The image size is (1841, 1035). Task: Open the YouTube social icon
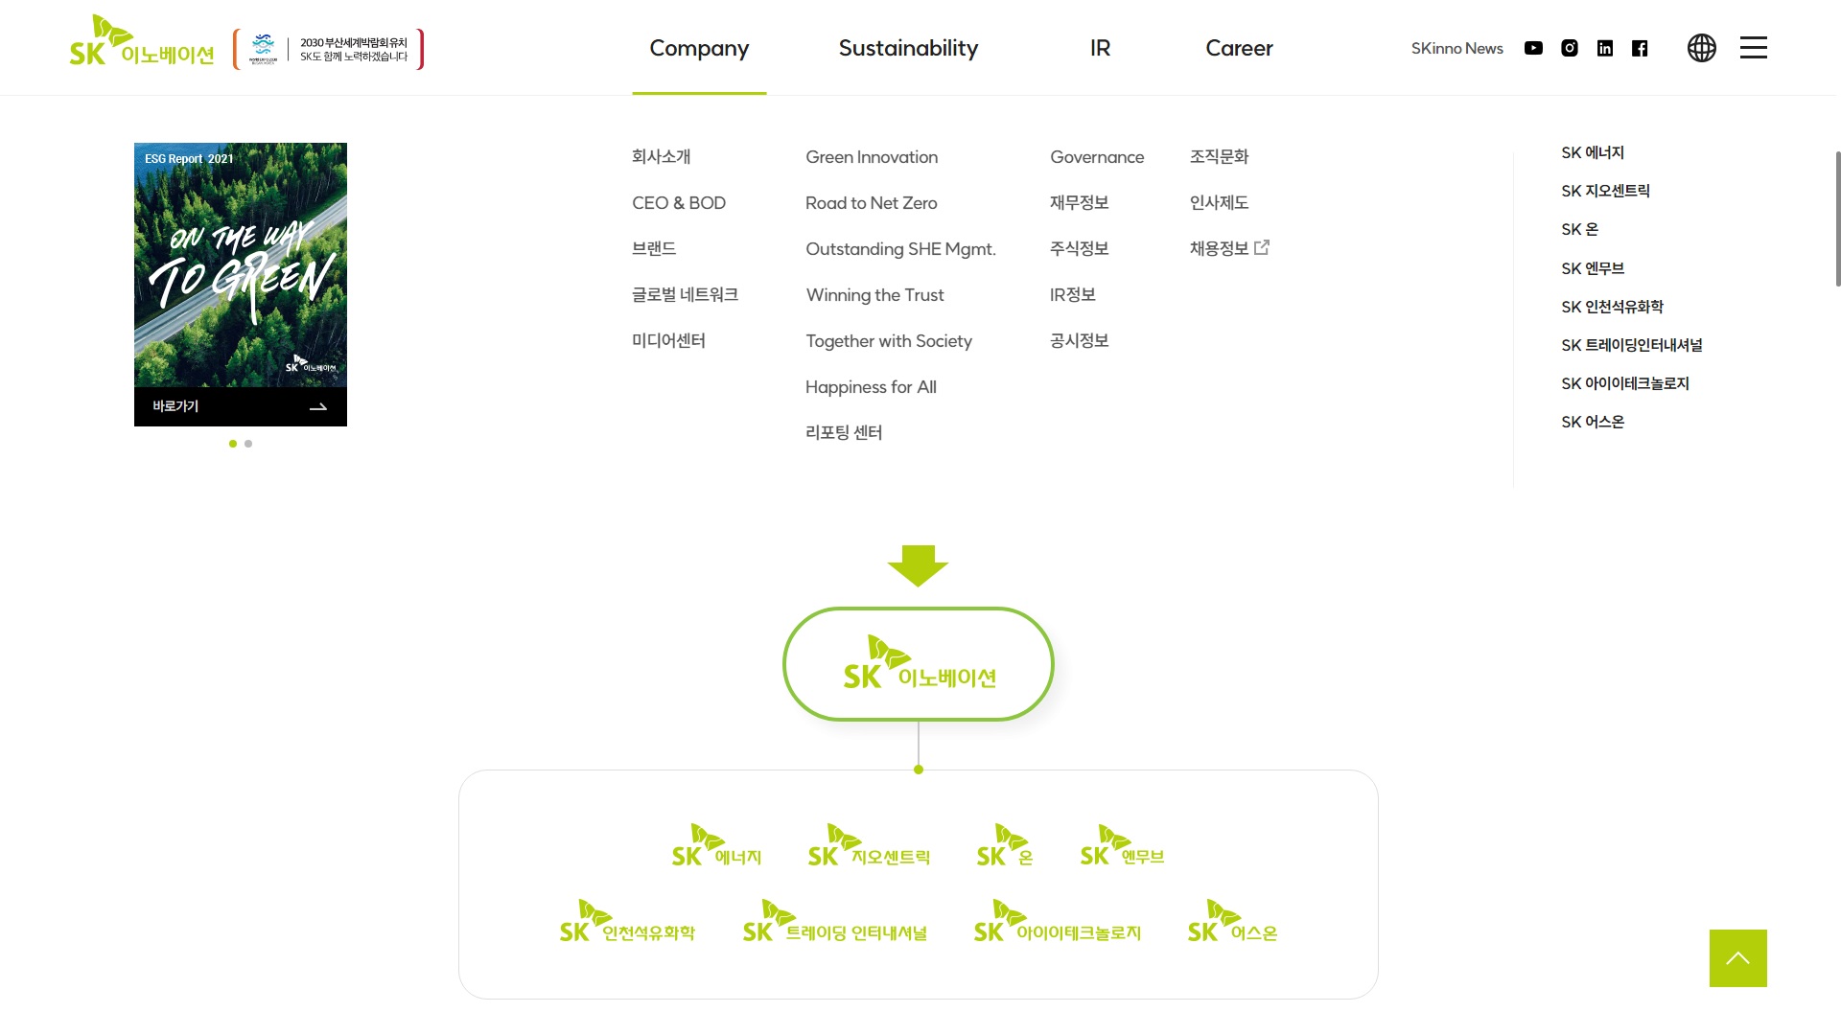(x=1533, y=48)
